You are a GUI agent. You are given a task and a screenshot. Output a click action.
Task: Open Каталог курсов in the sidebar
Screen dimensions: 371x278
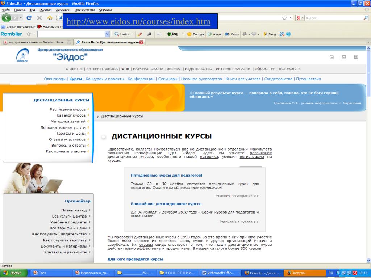[71, 115]
